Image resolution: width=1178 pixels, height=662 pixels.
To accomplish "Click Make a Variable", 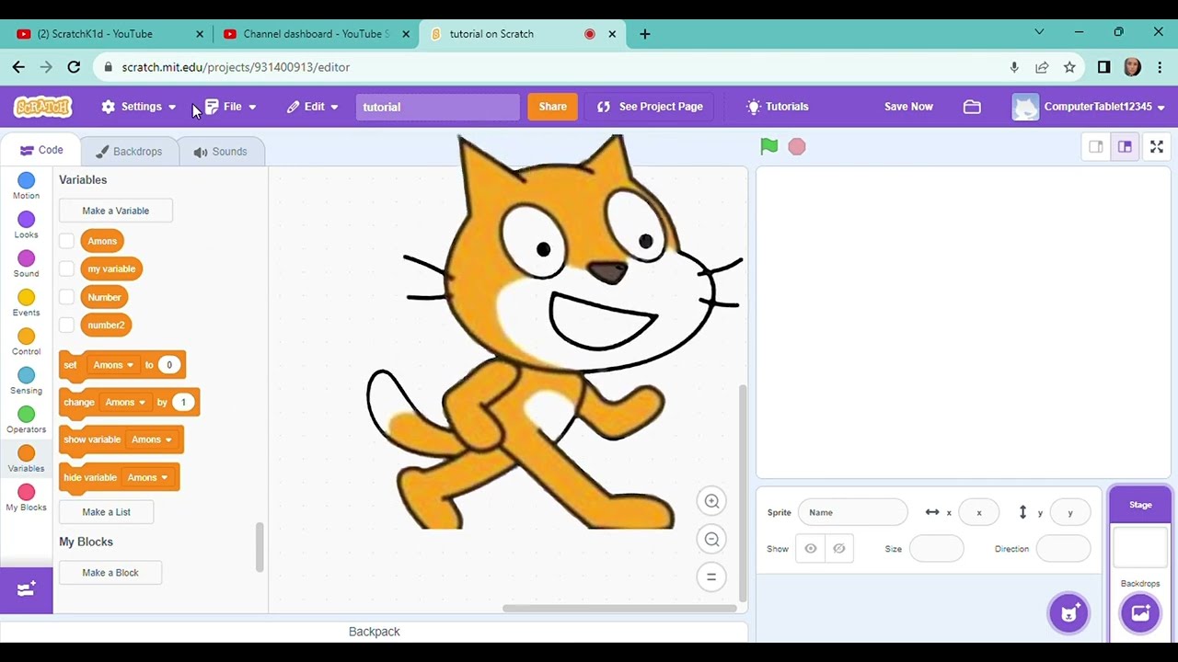I will 115,211.
